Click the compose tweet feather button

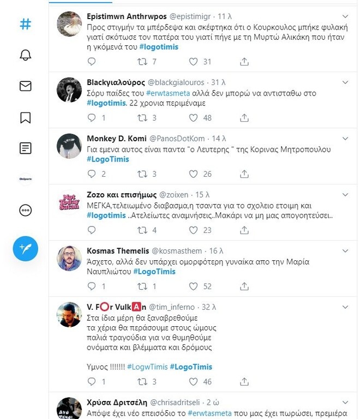(x=25, y=249)
